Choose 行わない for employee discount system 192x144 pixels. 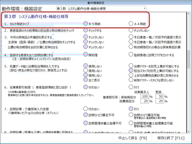(x=86, y=87)
